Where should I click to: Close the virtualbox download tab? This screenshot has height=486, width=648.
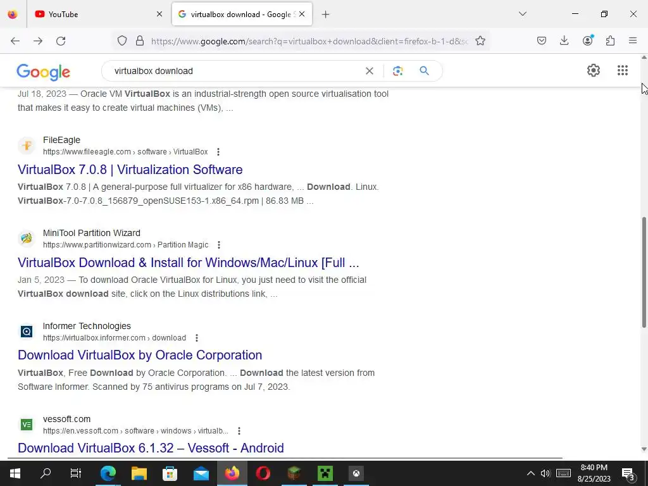click(x=302, y=14)
